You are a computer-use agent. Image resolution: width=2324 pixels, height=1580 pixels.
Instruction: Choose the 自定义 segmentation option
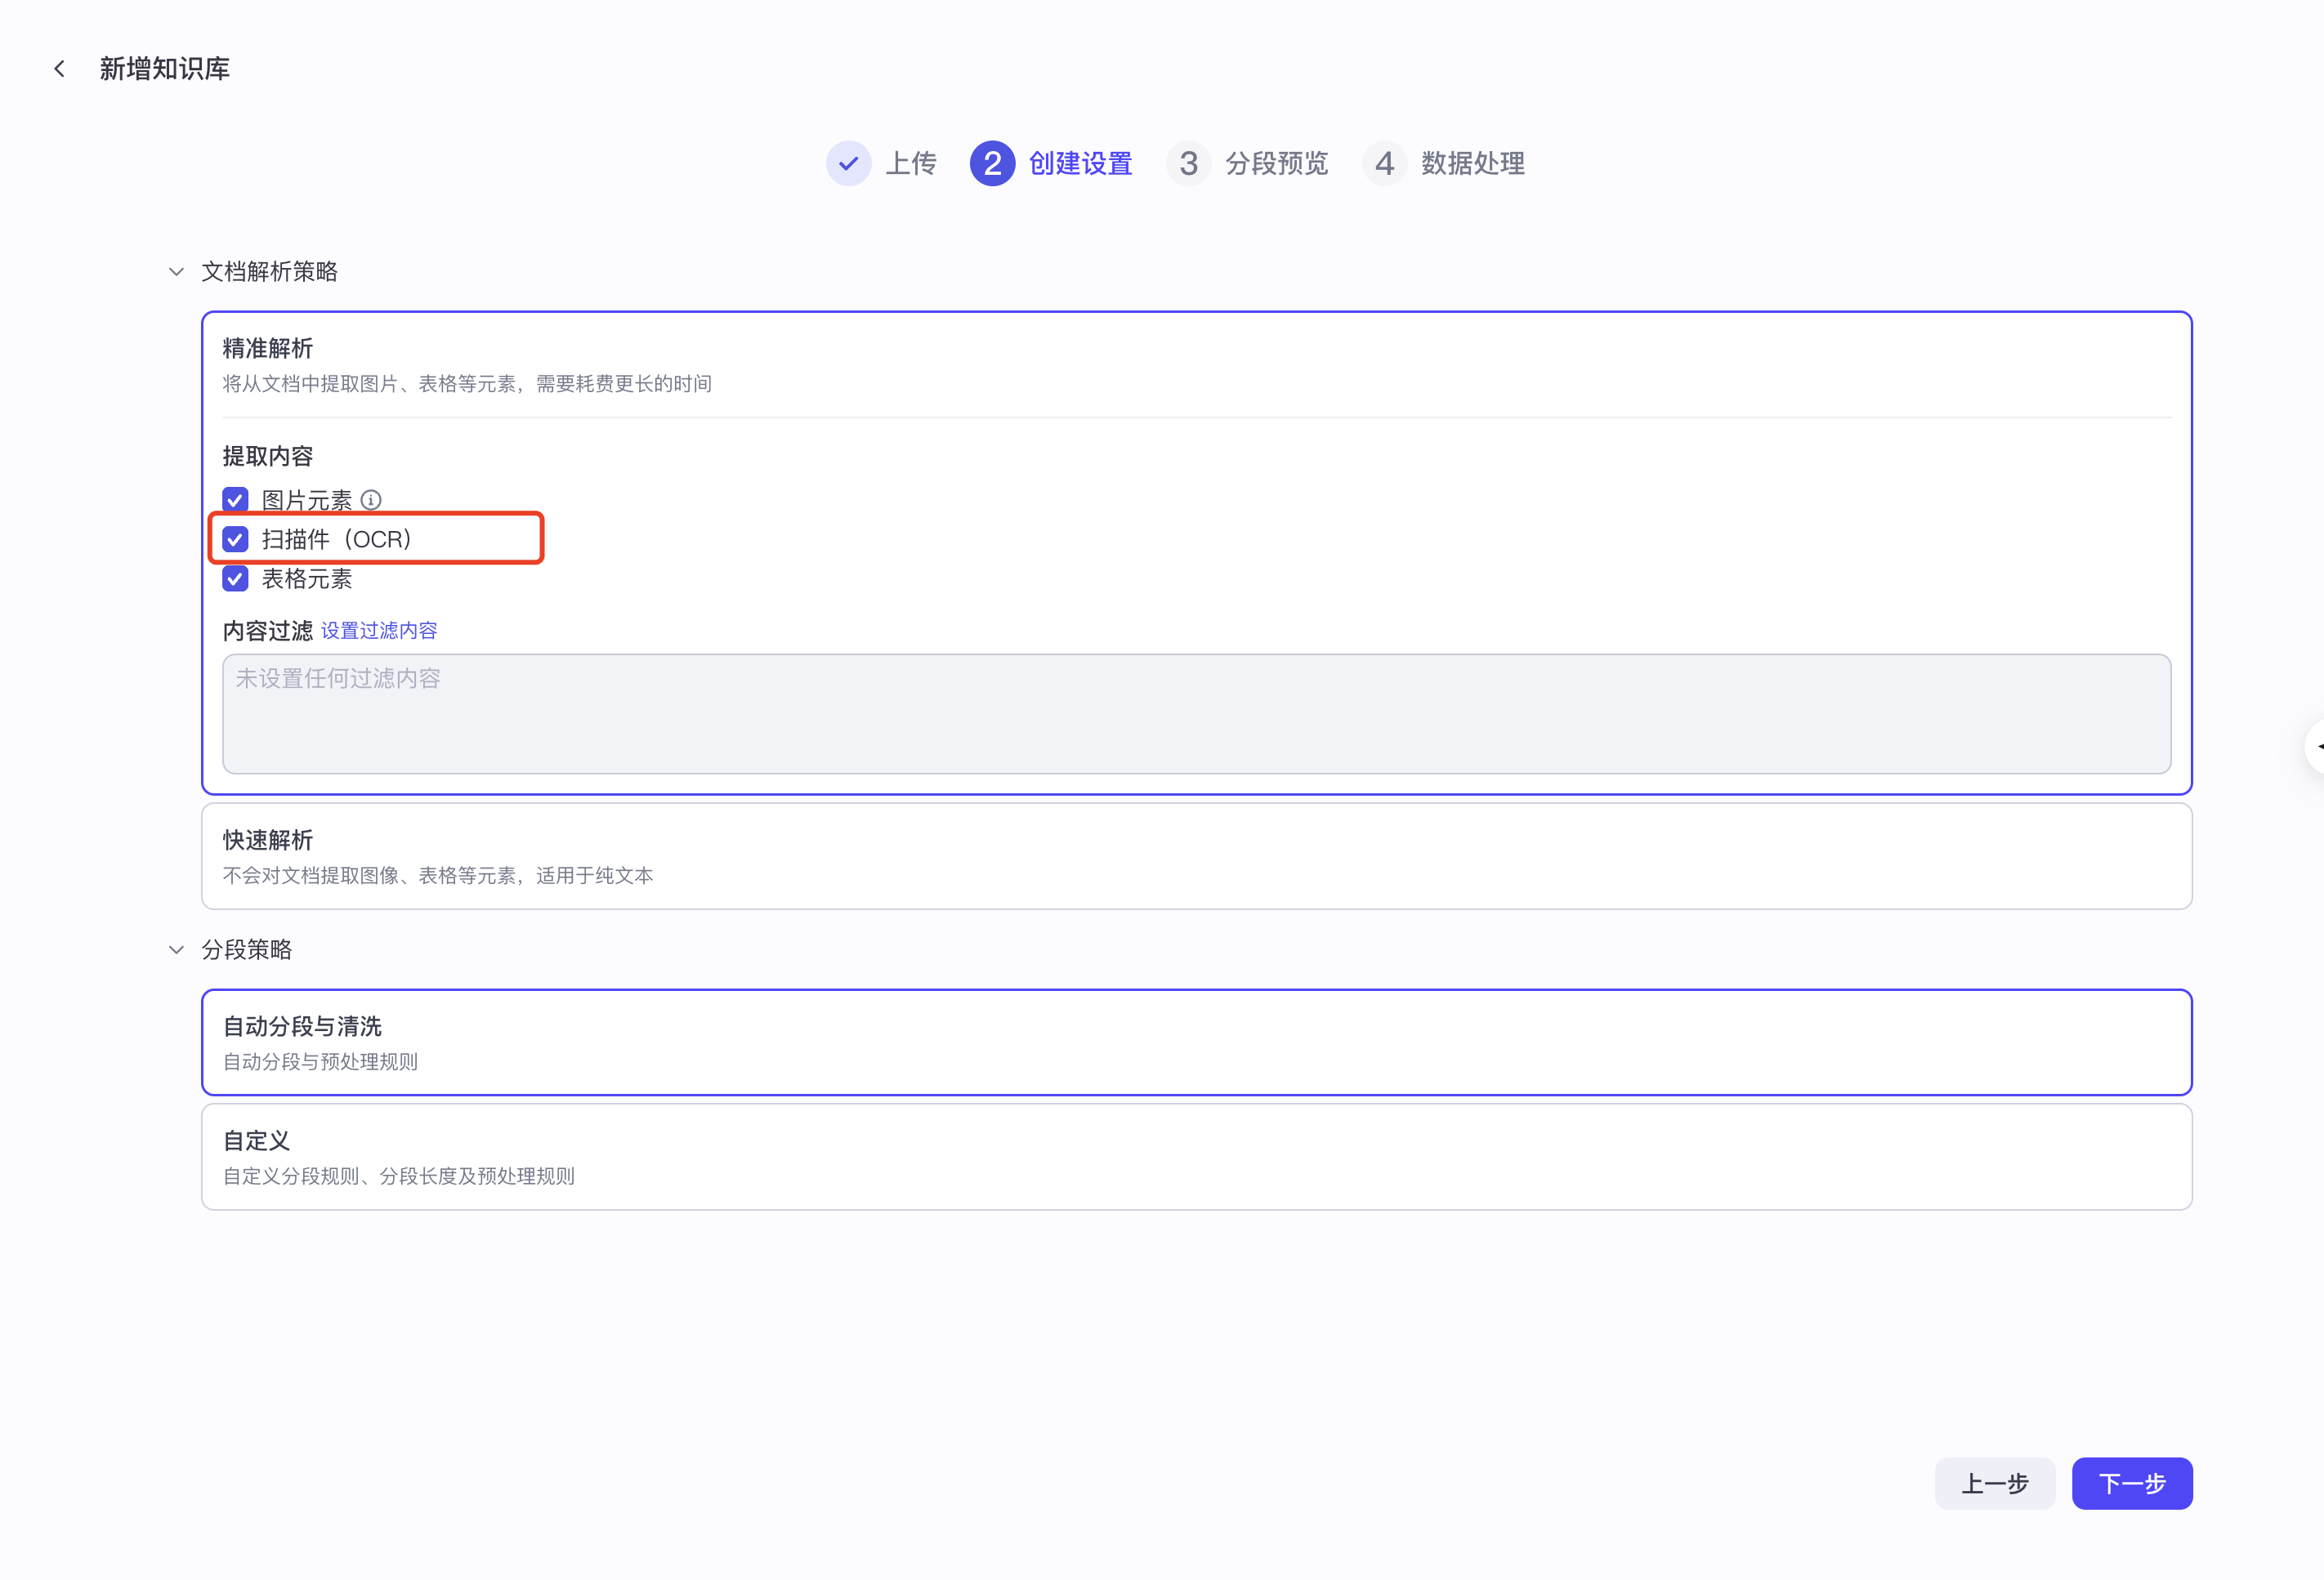(1196, 1157)
